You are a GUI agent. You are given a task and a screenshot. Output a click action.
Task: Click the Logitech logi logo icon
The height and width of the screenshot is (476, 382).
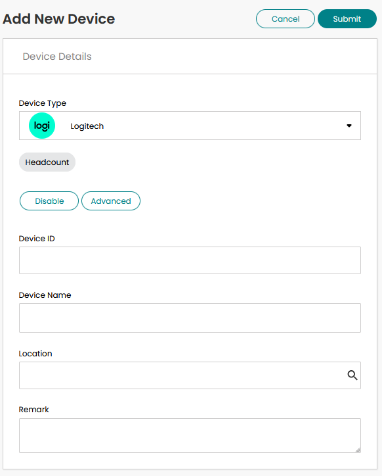[42, 126]
